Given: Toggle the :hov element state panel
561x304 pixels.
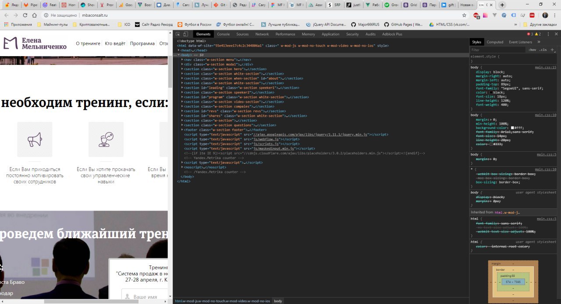Looking at the screenshot, I should [x=533, y=50].
